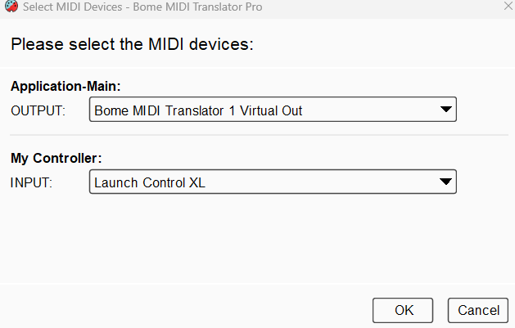Select the Bome MIDI Translator 1 Virtual Out field
515x328 pixels.
273,110
